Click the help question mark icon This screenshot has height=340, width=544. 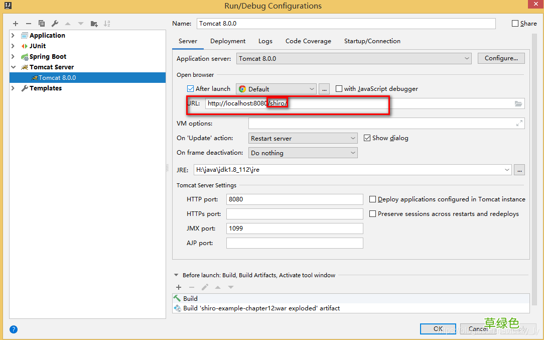click(14, 329)
